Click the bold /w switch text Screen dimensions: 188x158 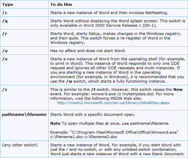69,82
